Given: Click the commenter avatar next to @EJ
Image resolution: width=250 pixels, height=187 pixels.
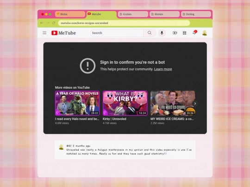Looking at the screenshot, I should point(61,147).
